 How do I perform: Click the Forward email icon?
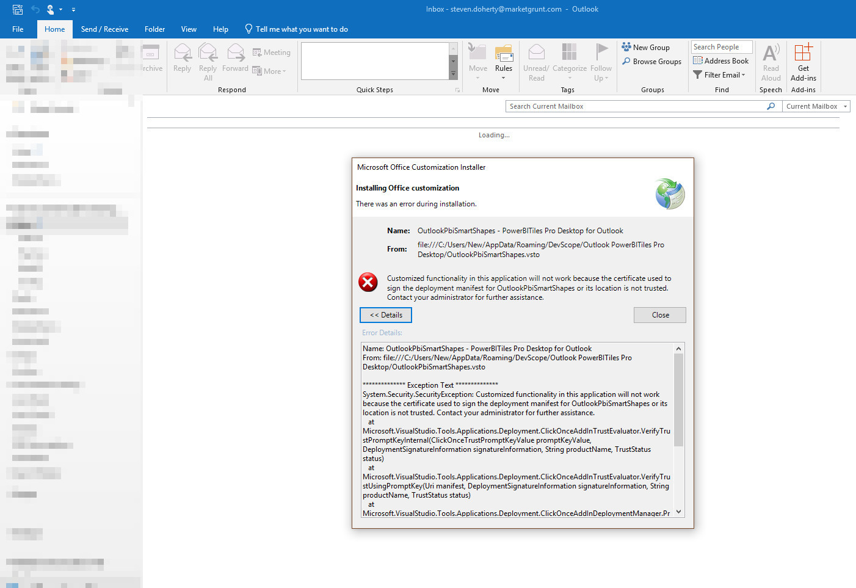(x=235, y=57)
